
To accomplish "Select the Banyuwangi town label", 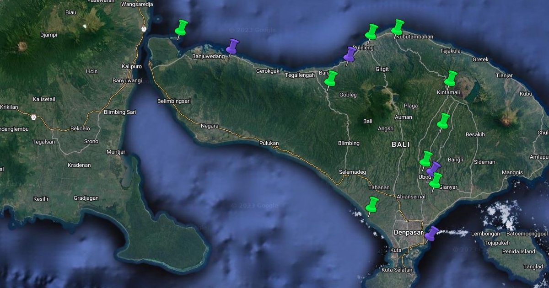I will [125, 81].
